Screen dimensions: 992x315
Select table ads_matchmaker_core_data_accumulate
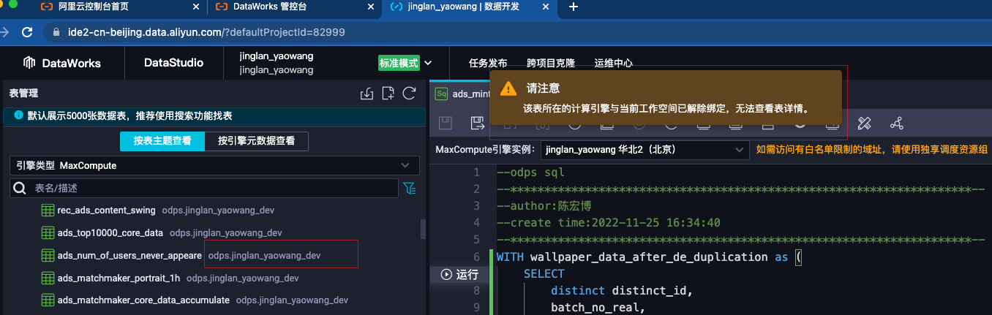pyautogui.click(x=143, y=300)
